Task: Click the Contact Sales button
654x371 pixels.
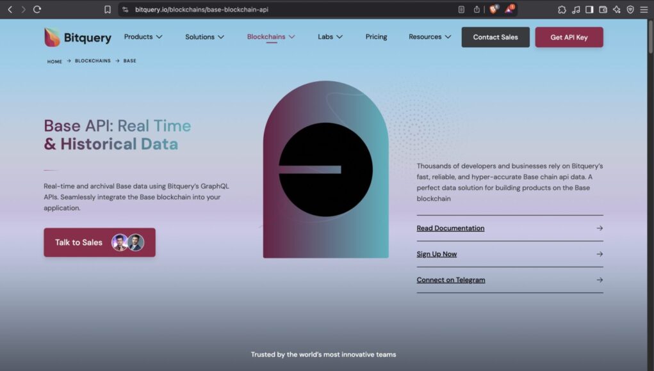Action: pos(496,37)
